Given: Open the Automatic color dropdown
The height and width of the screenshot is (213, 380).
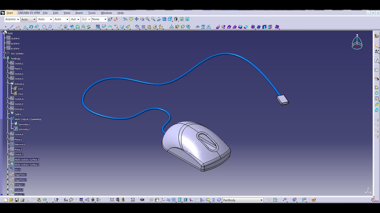Looking at the screenshot, I should point(12,19).
